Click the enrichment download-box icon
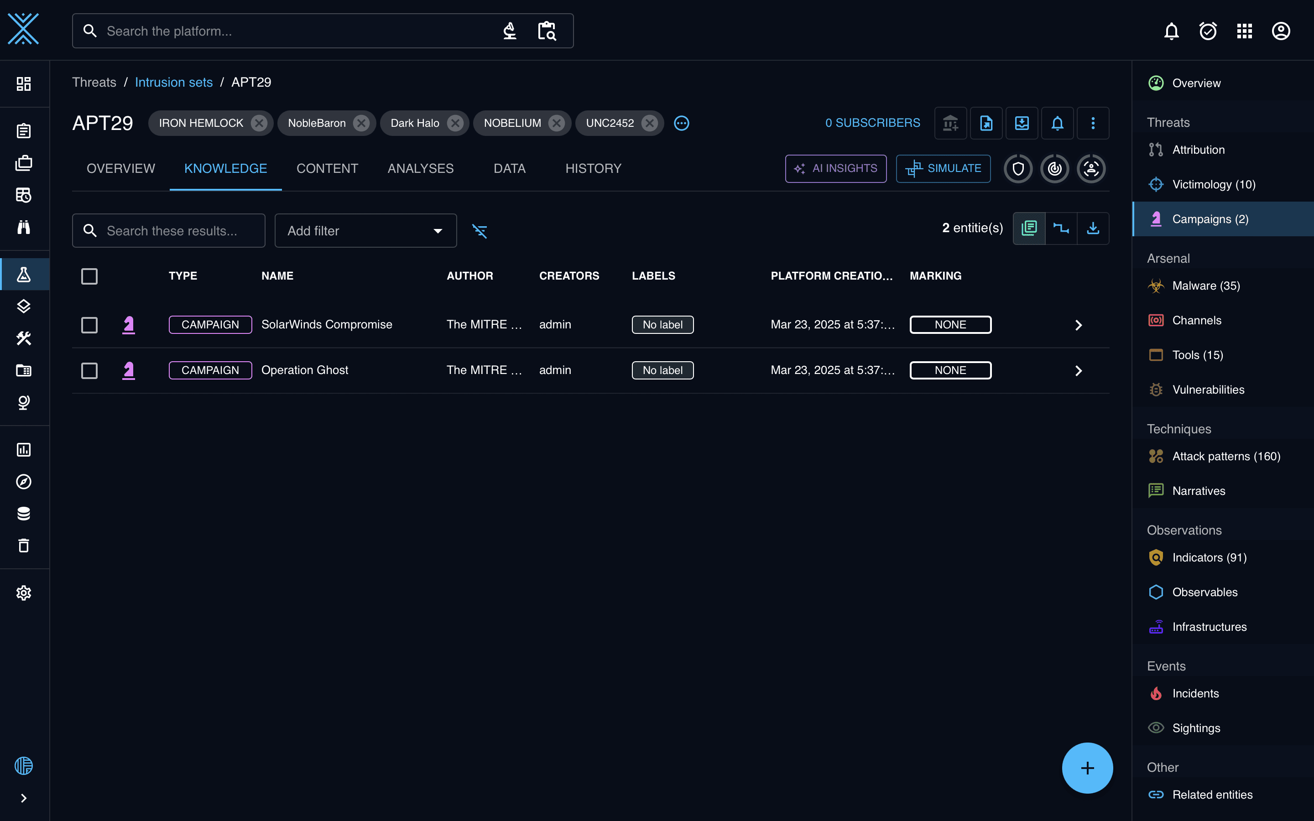This screenshot has width=1314, height=821. [x=1022, y=123]
